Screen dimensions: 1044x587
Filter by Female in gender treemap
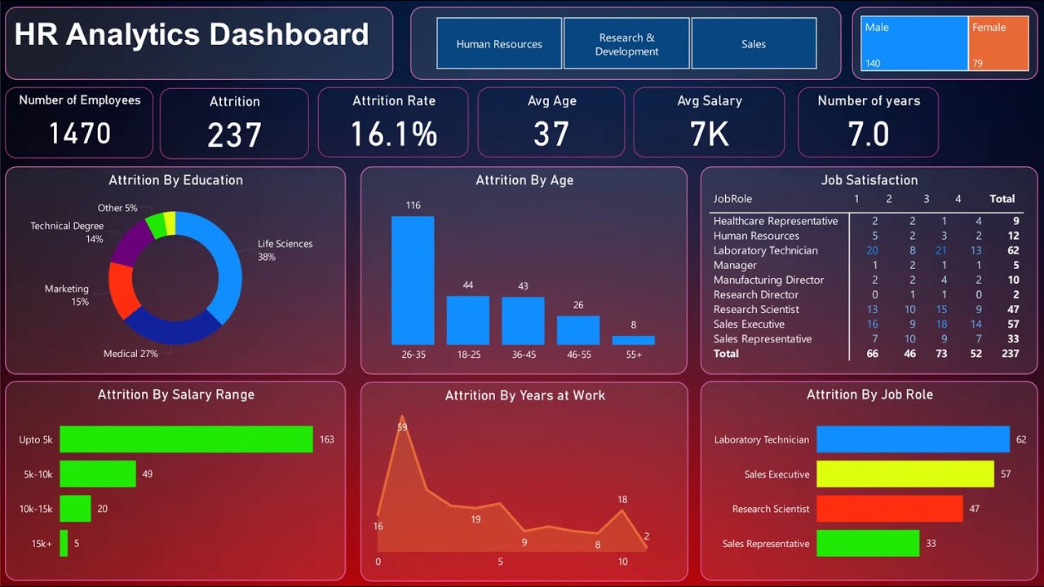pos(999,43)
